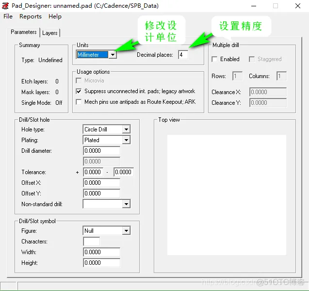This screenshot has width=309, height=291.
Task: Uncheck Suppress unconnected int. pads option
Action: pyautogui.click(x=79, y=91)
